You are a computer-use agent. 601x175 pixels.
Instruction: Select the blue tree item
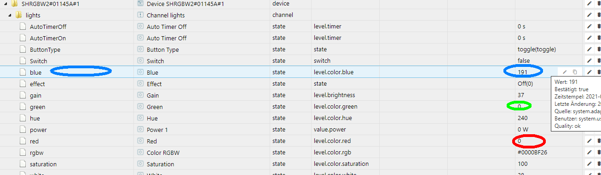click(x=36, y=72)
